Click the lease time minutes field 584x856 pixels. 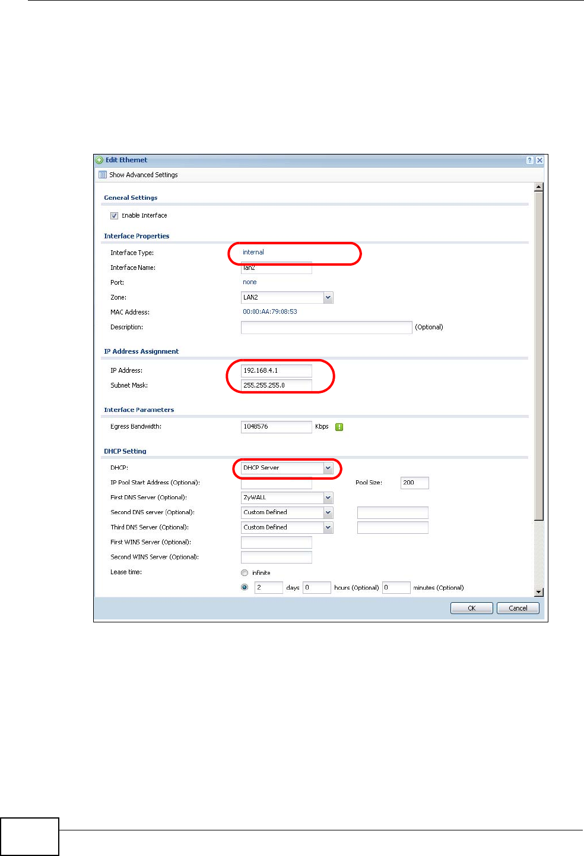(396, 587)
